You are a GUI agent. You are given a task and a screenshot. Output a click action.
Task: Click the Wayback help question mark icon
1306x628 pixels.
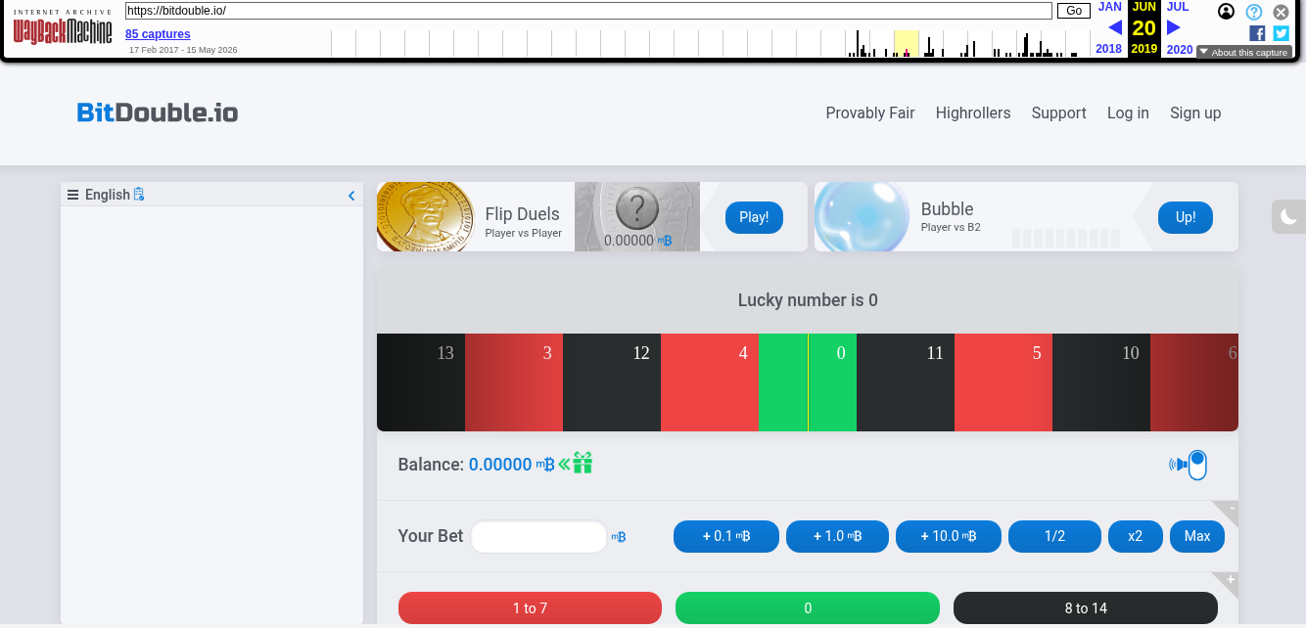click(1254, 12)
